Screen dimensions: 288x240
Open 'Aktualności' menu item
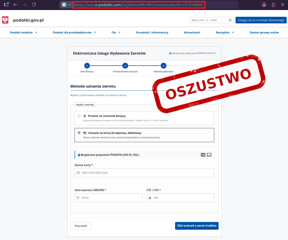point(192,32)
